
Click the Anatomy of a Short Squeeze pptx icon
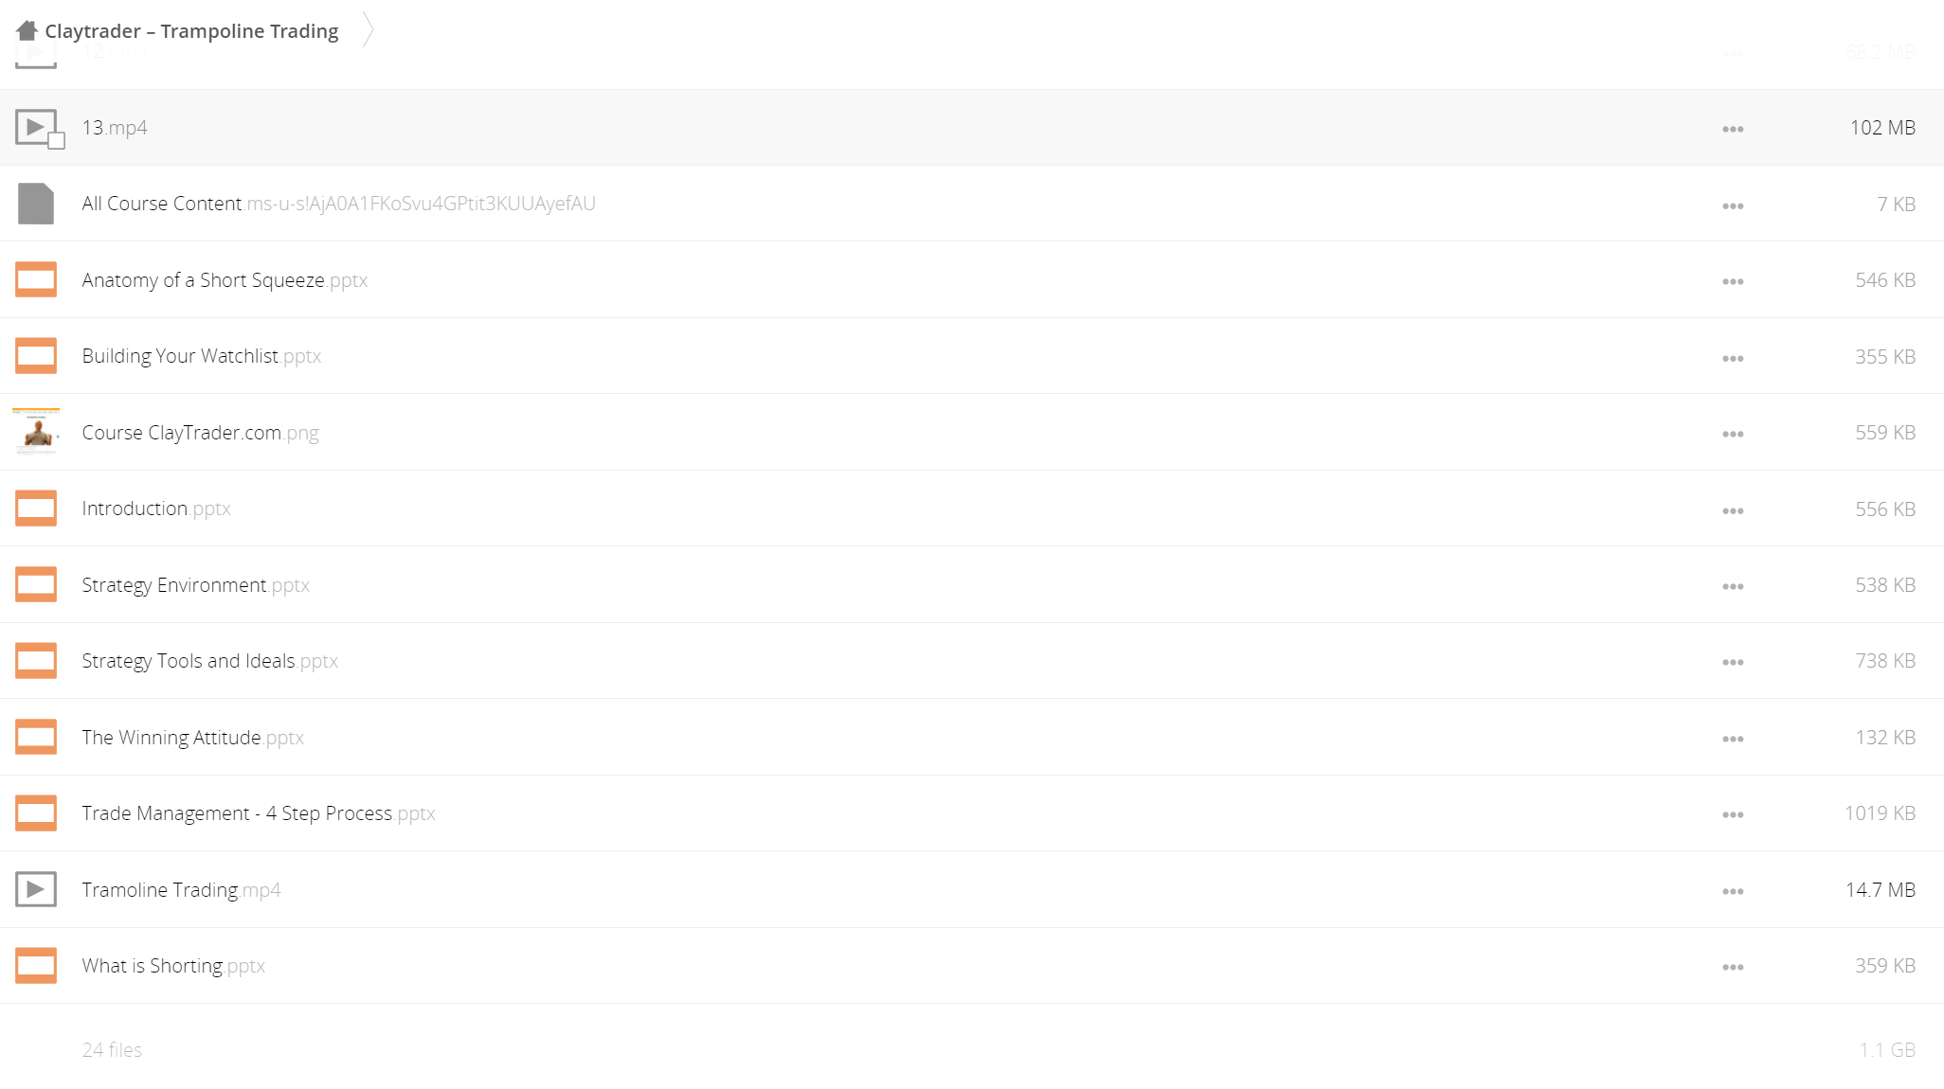coord(35,280)
